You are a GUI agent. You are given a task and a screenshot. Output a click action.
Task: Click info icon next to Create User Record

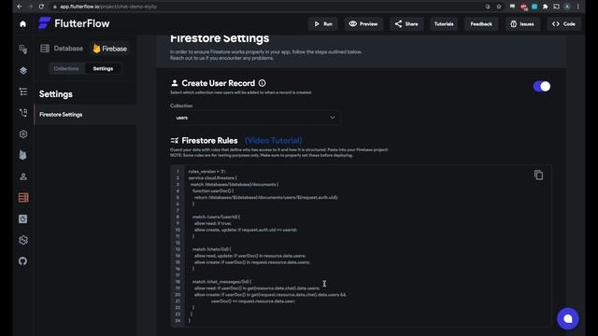pos(262,83)
